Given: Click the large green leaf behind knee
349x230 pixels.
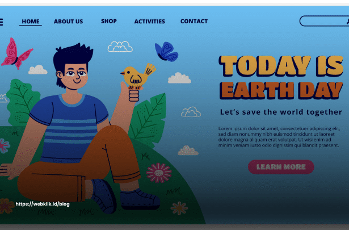Looking at the screenshot, I should point(148,120).
